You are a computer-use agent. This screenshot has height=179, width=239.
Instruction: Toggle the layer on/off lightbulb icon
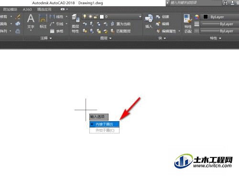click(x=85, y=17)
